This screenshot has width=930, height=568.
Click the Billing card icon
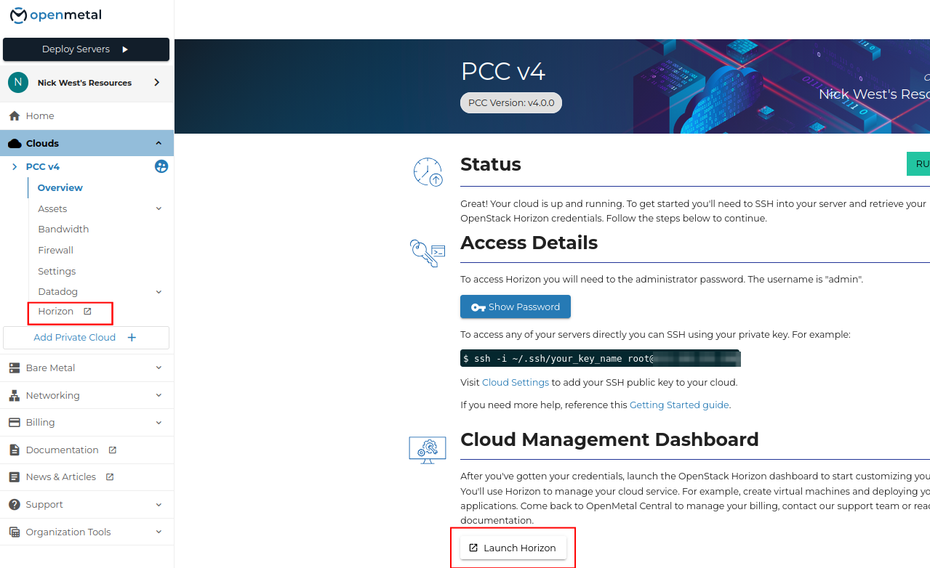click(x=14, y=423)
